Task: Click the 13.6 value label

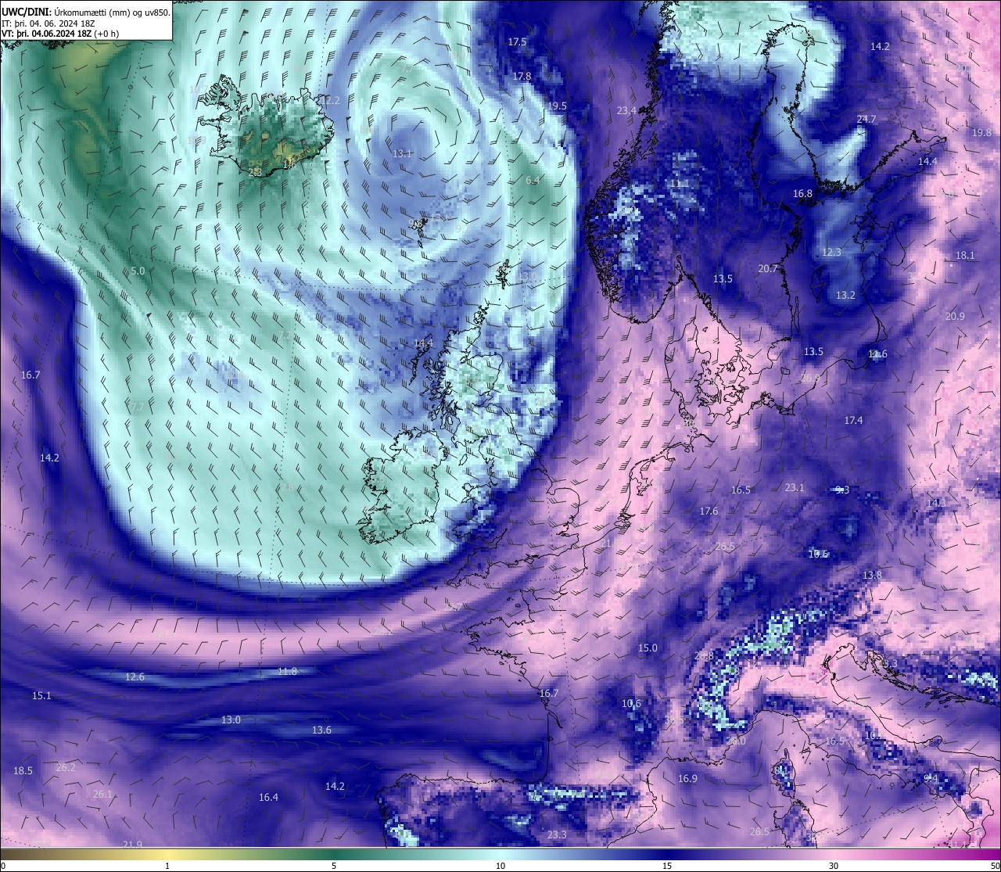Action: click(x=321, y=730)
